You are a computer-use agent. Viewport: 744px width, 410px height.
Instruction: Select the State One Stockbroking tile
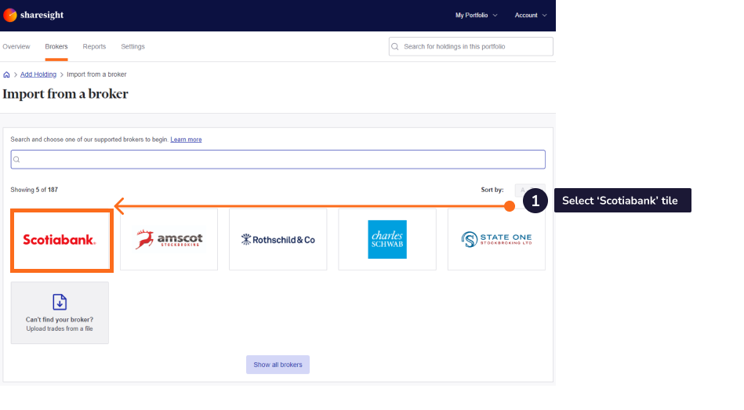tap(496, 239)
